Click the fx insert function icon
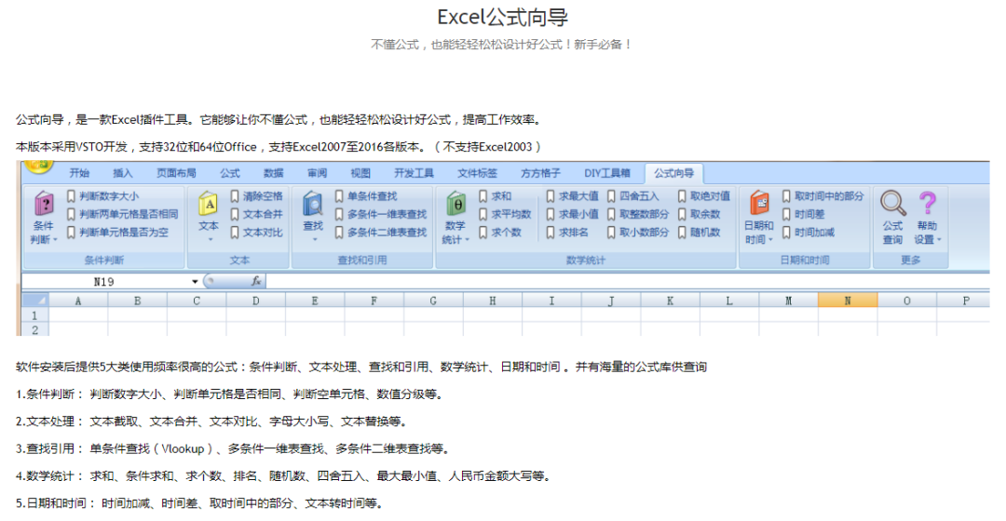The width and height of the screenshot is (1006, 521). point(255,281)
